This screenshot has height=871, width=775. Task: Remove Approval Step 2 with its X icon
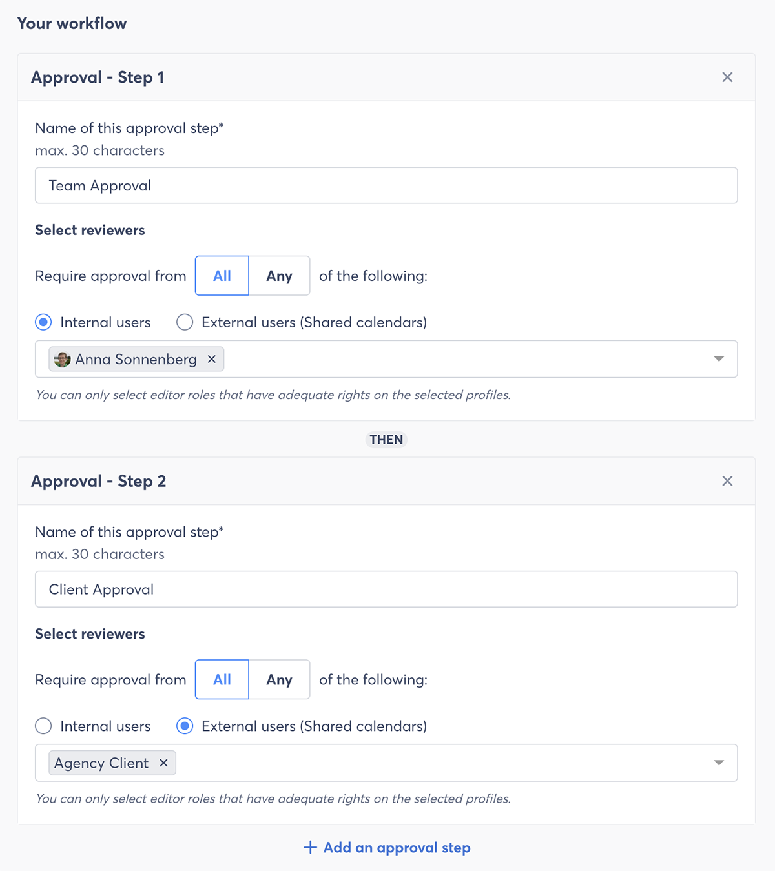727,481
